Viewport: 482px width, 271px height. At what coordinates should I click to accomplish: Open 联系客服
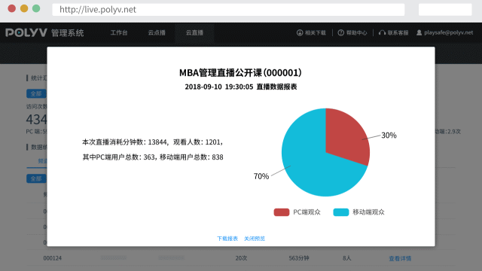click(398, 32)
